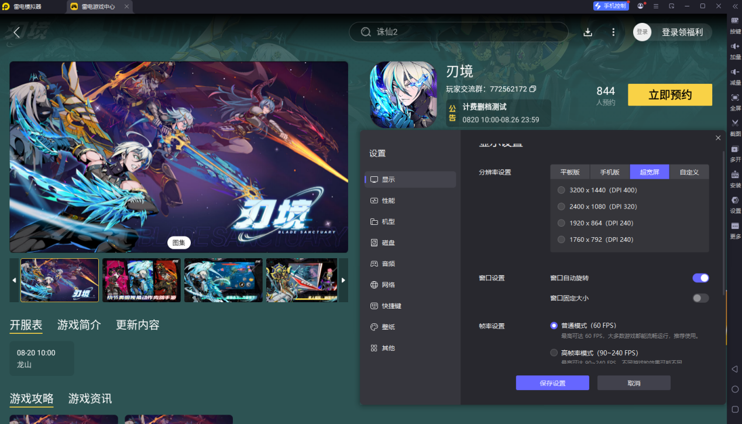
Task: Save settings with 保存设置 button
Action: click(552, 383)
